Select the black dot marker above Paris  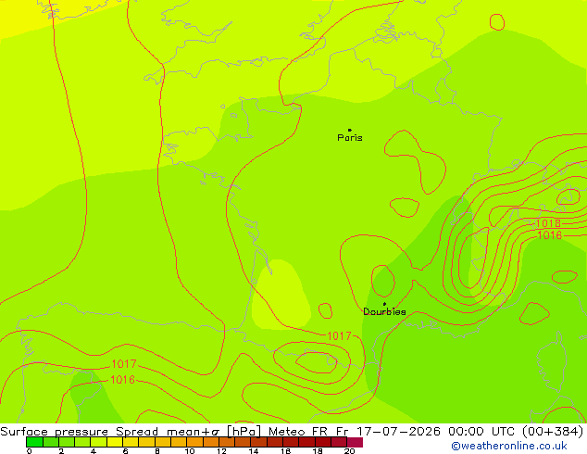(350, 130)
